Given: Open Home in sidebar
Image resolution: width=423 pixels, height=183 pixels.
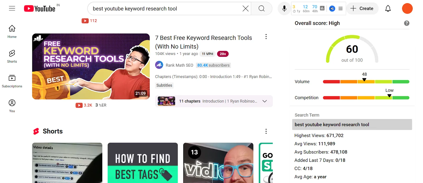Looking at the screenshot, I should pos(12,31).
